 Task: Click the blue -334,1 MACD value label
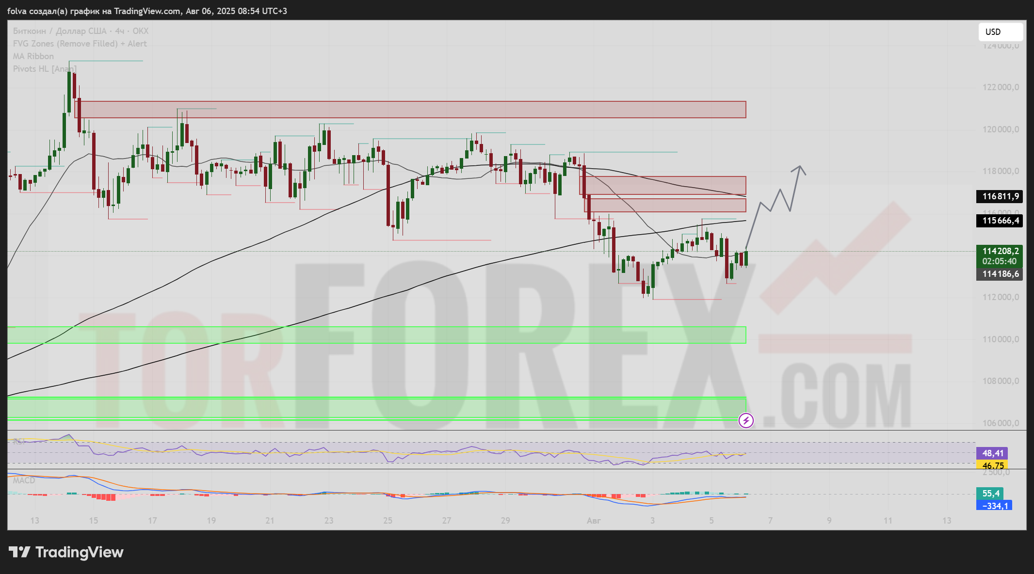point(994,506)
